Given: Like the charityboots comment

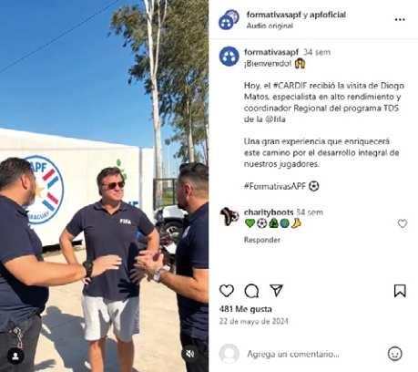Looking at the screenshot, I should click(x=403, y=223).
